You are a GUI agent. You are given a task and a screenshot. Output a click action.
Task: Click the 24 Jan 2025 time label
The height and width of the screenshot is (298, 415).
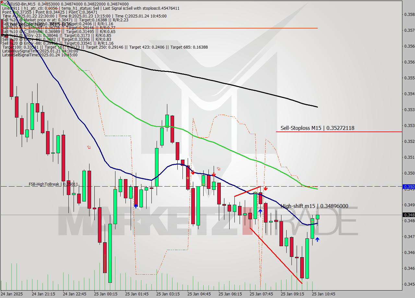pyautogui.click(x=12, y=294)
